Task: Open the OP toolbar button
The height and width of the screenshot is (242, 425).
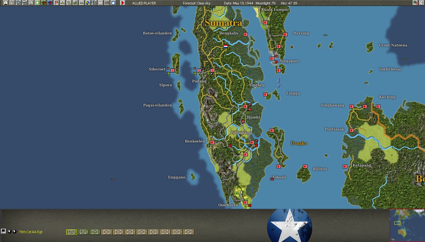Action: coord(100,3)
